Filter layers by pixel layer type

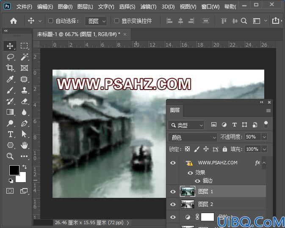point(214,125)
